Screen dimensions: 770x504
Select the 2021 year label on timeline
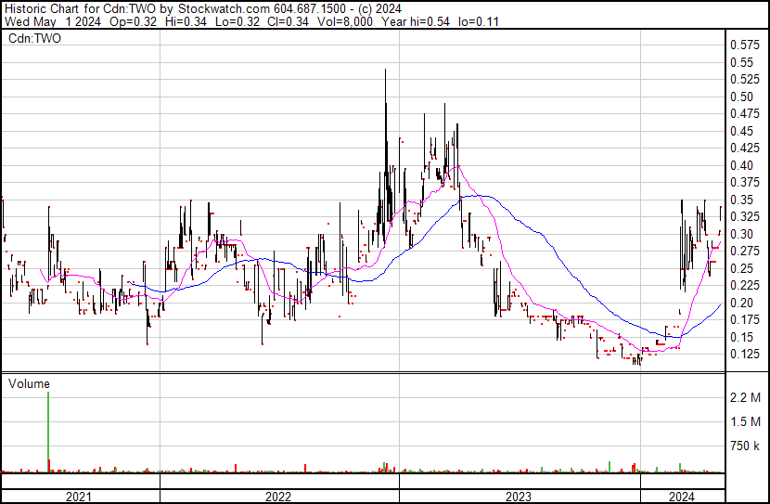[80, 497]
